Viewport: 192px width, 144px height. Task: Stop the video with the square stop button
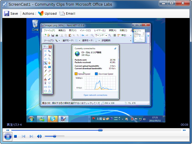15,136
